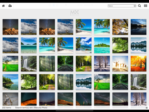Select the railway tracks photo in fourth row
Viewport: 149px width, 112px height.
tap(120, 82)
